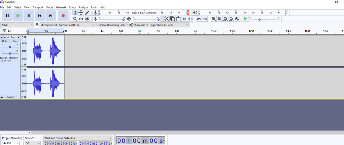Click the Undo arrow icon
The height and width of the screenshot is (145, 344).
pyautogui.click(x=199, y=19)
